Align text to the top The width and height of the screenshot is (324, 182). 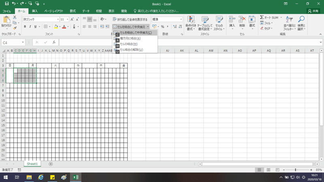[x=84, y=19]
